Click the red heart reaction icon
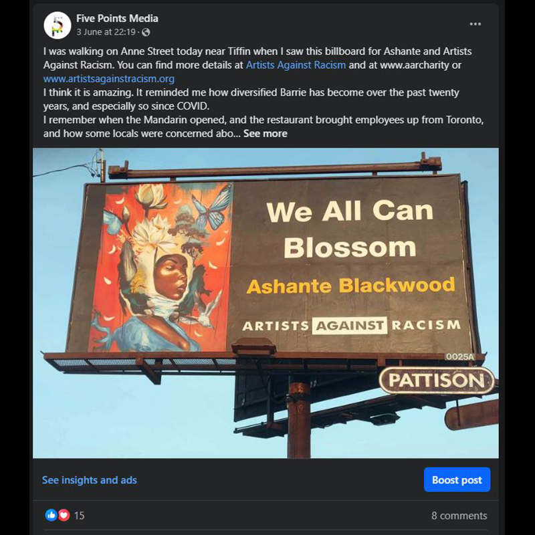This screenshot has height=535, width=535. tap(64, 515)
